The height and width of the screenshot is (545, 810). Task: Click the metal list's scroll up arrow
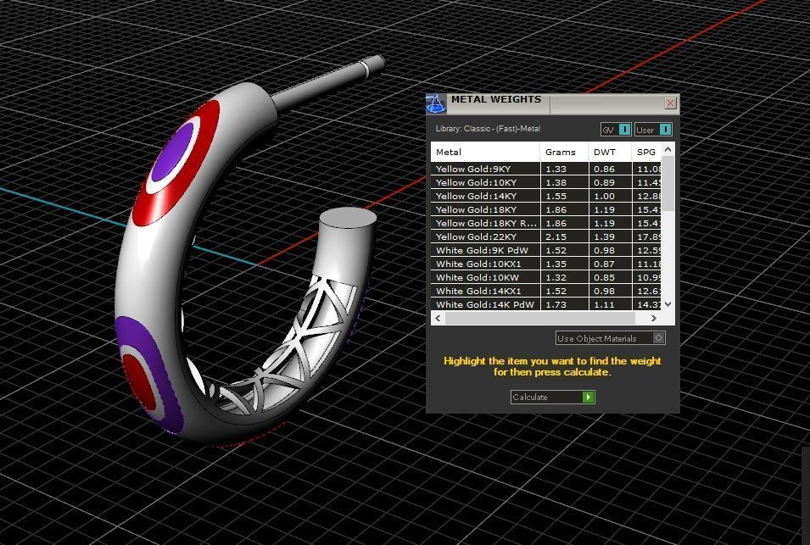tap(668, 150)
